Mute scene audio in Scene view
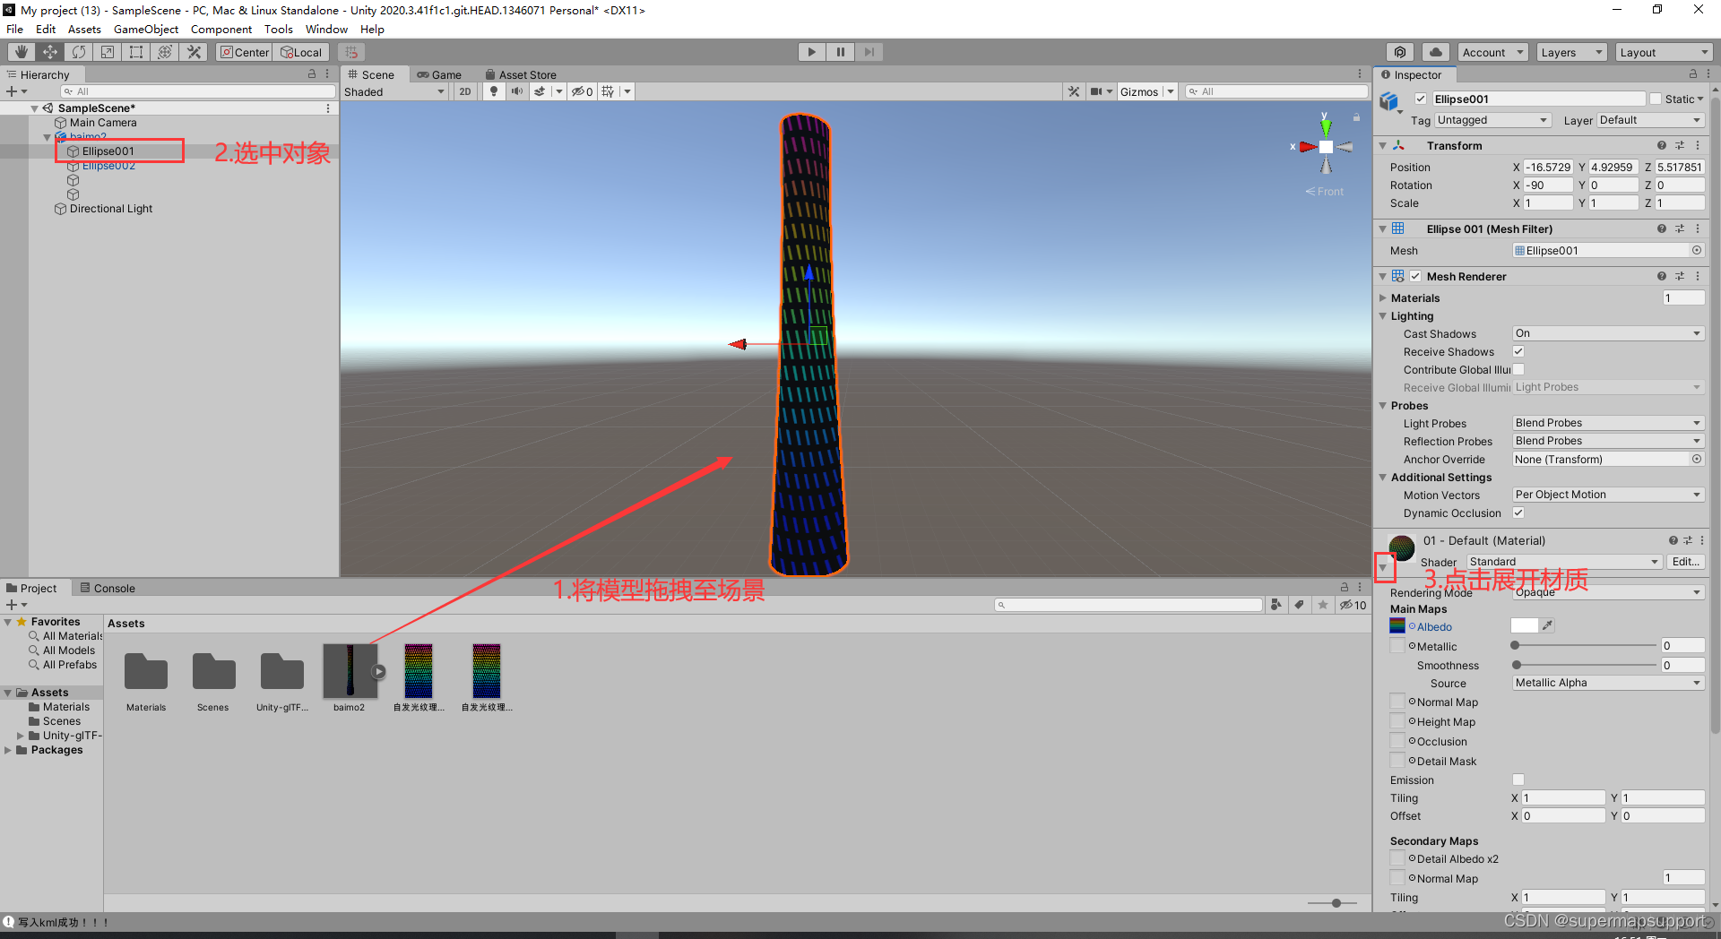1721x939 pixels. click(x=517, y=90)
